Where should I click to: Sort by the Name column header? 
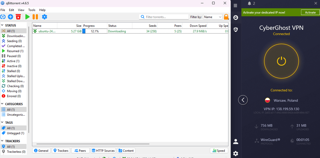(45, 26)
